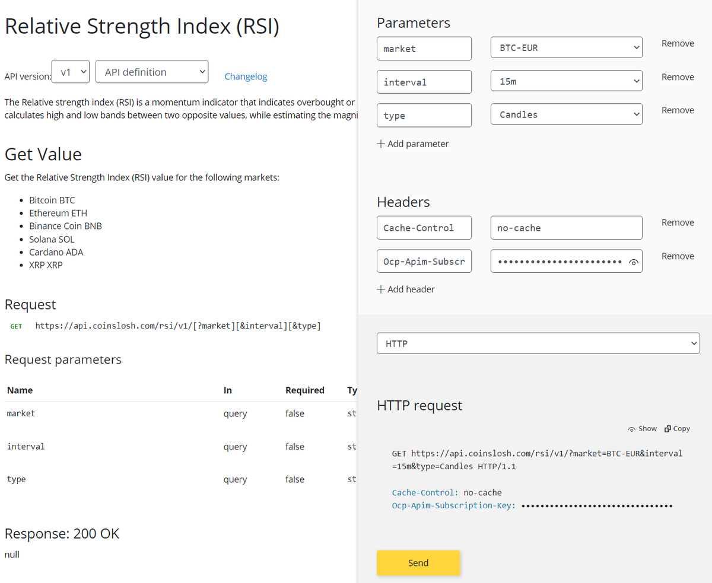712x583 pixels.
Task: Click the Name column header
Action: point(20,390)
